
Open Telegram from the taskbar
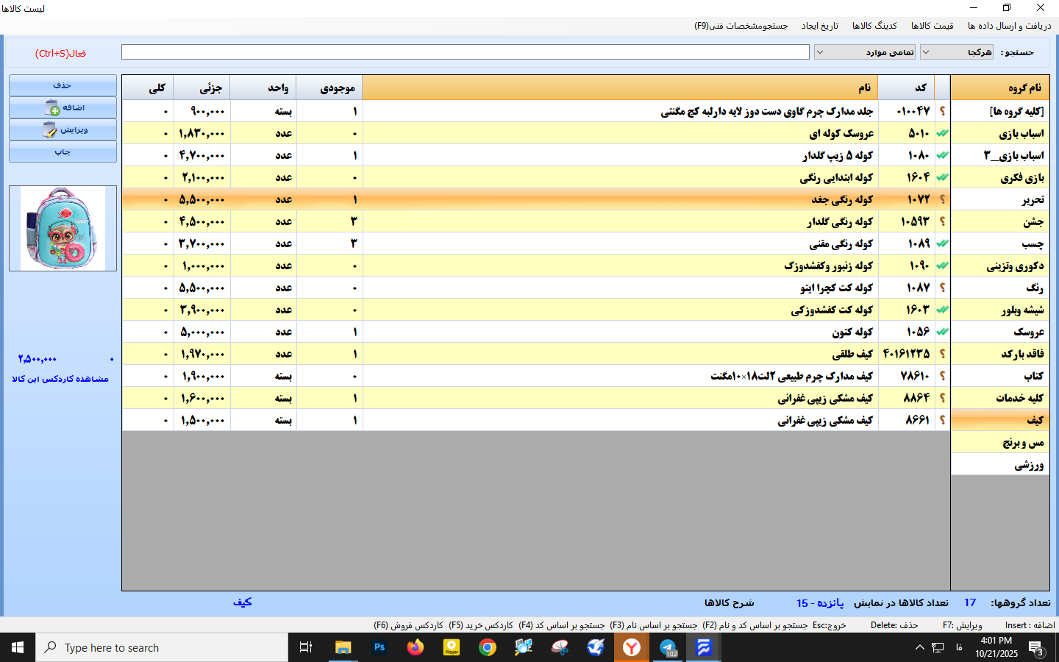pos(668,647)
